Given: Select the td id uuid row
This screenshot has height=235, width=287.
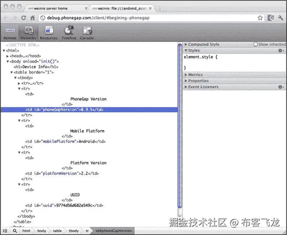Looking at the screenshot, I should pyautogui.click(x=64, y=205).
